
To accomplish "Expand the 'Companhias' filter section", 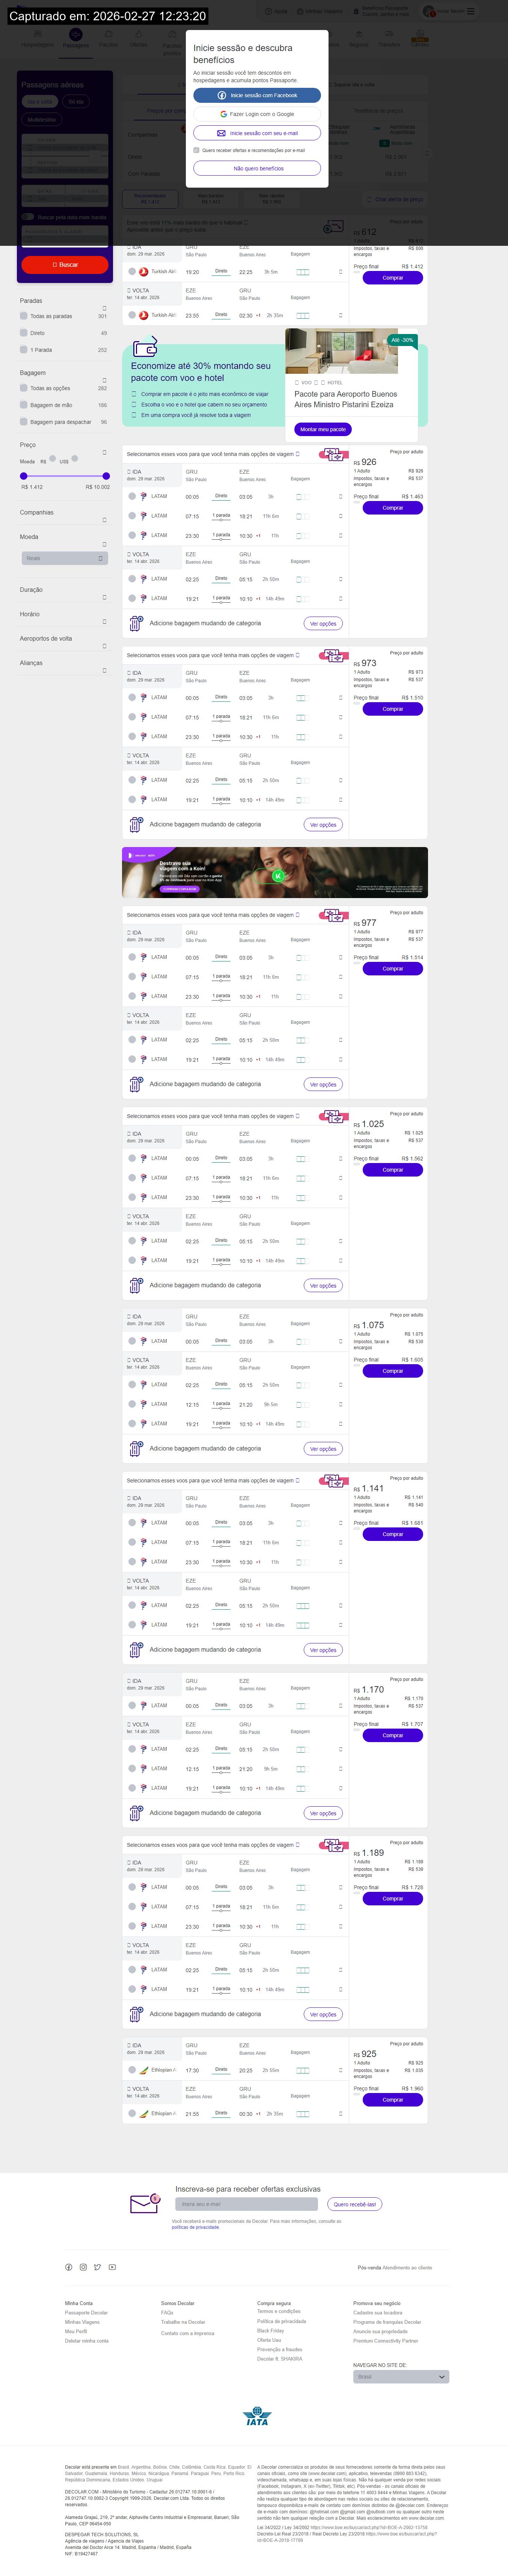I will 104,520.
